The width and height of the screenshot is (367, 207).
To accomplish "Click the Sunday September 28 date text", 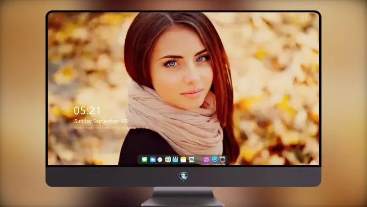I will click(101, 121).
